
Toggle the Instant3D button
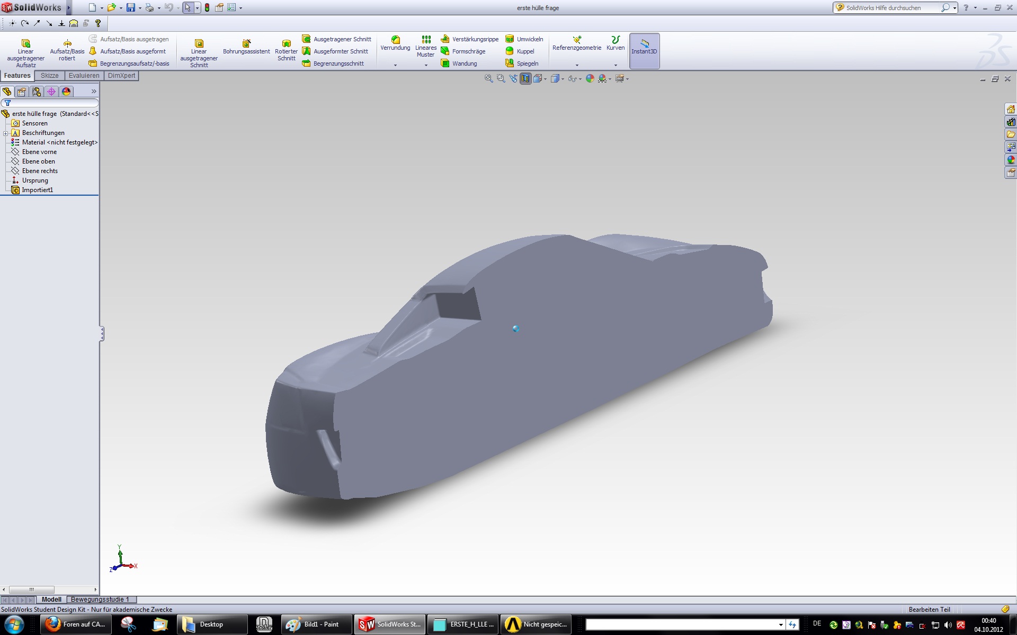(644, 51)
